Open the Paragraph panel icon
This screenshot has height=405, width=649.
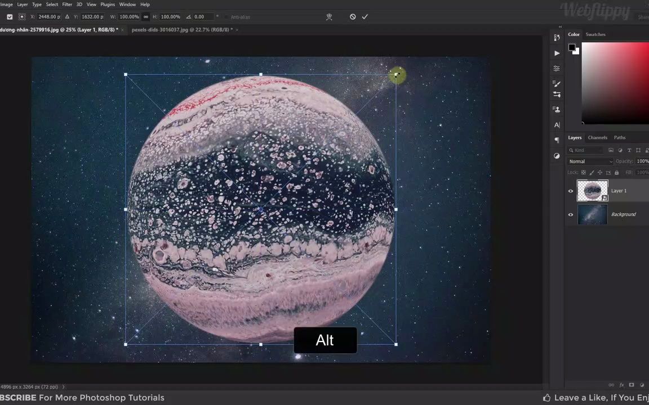point(557,140)
